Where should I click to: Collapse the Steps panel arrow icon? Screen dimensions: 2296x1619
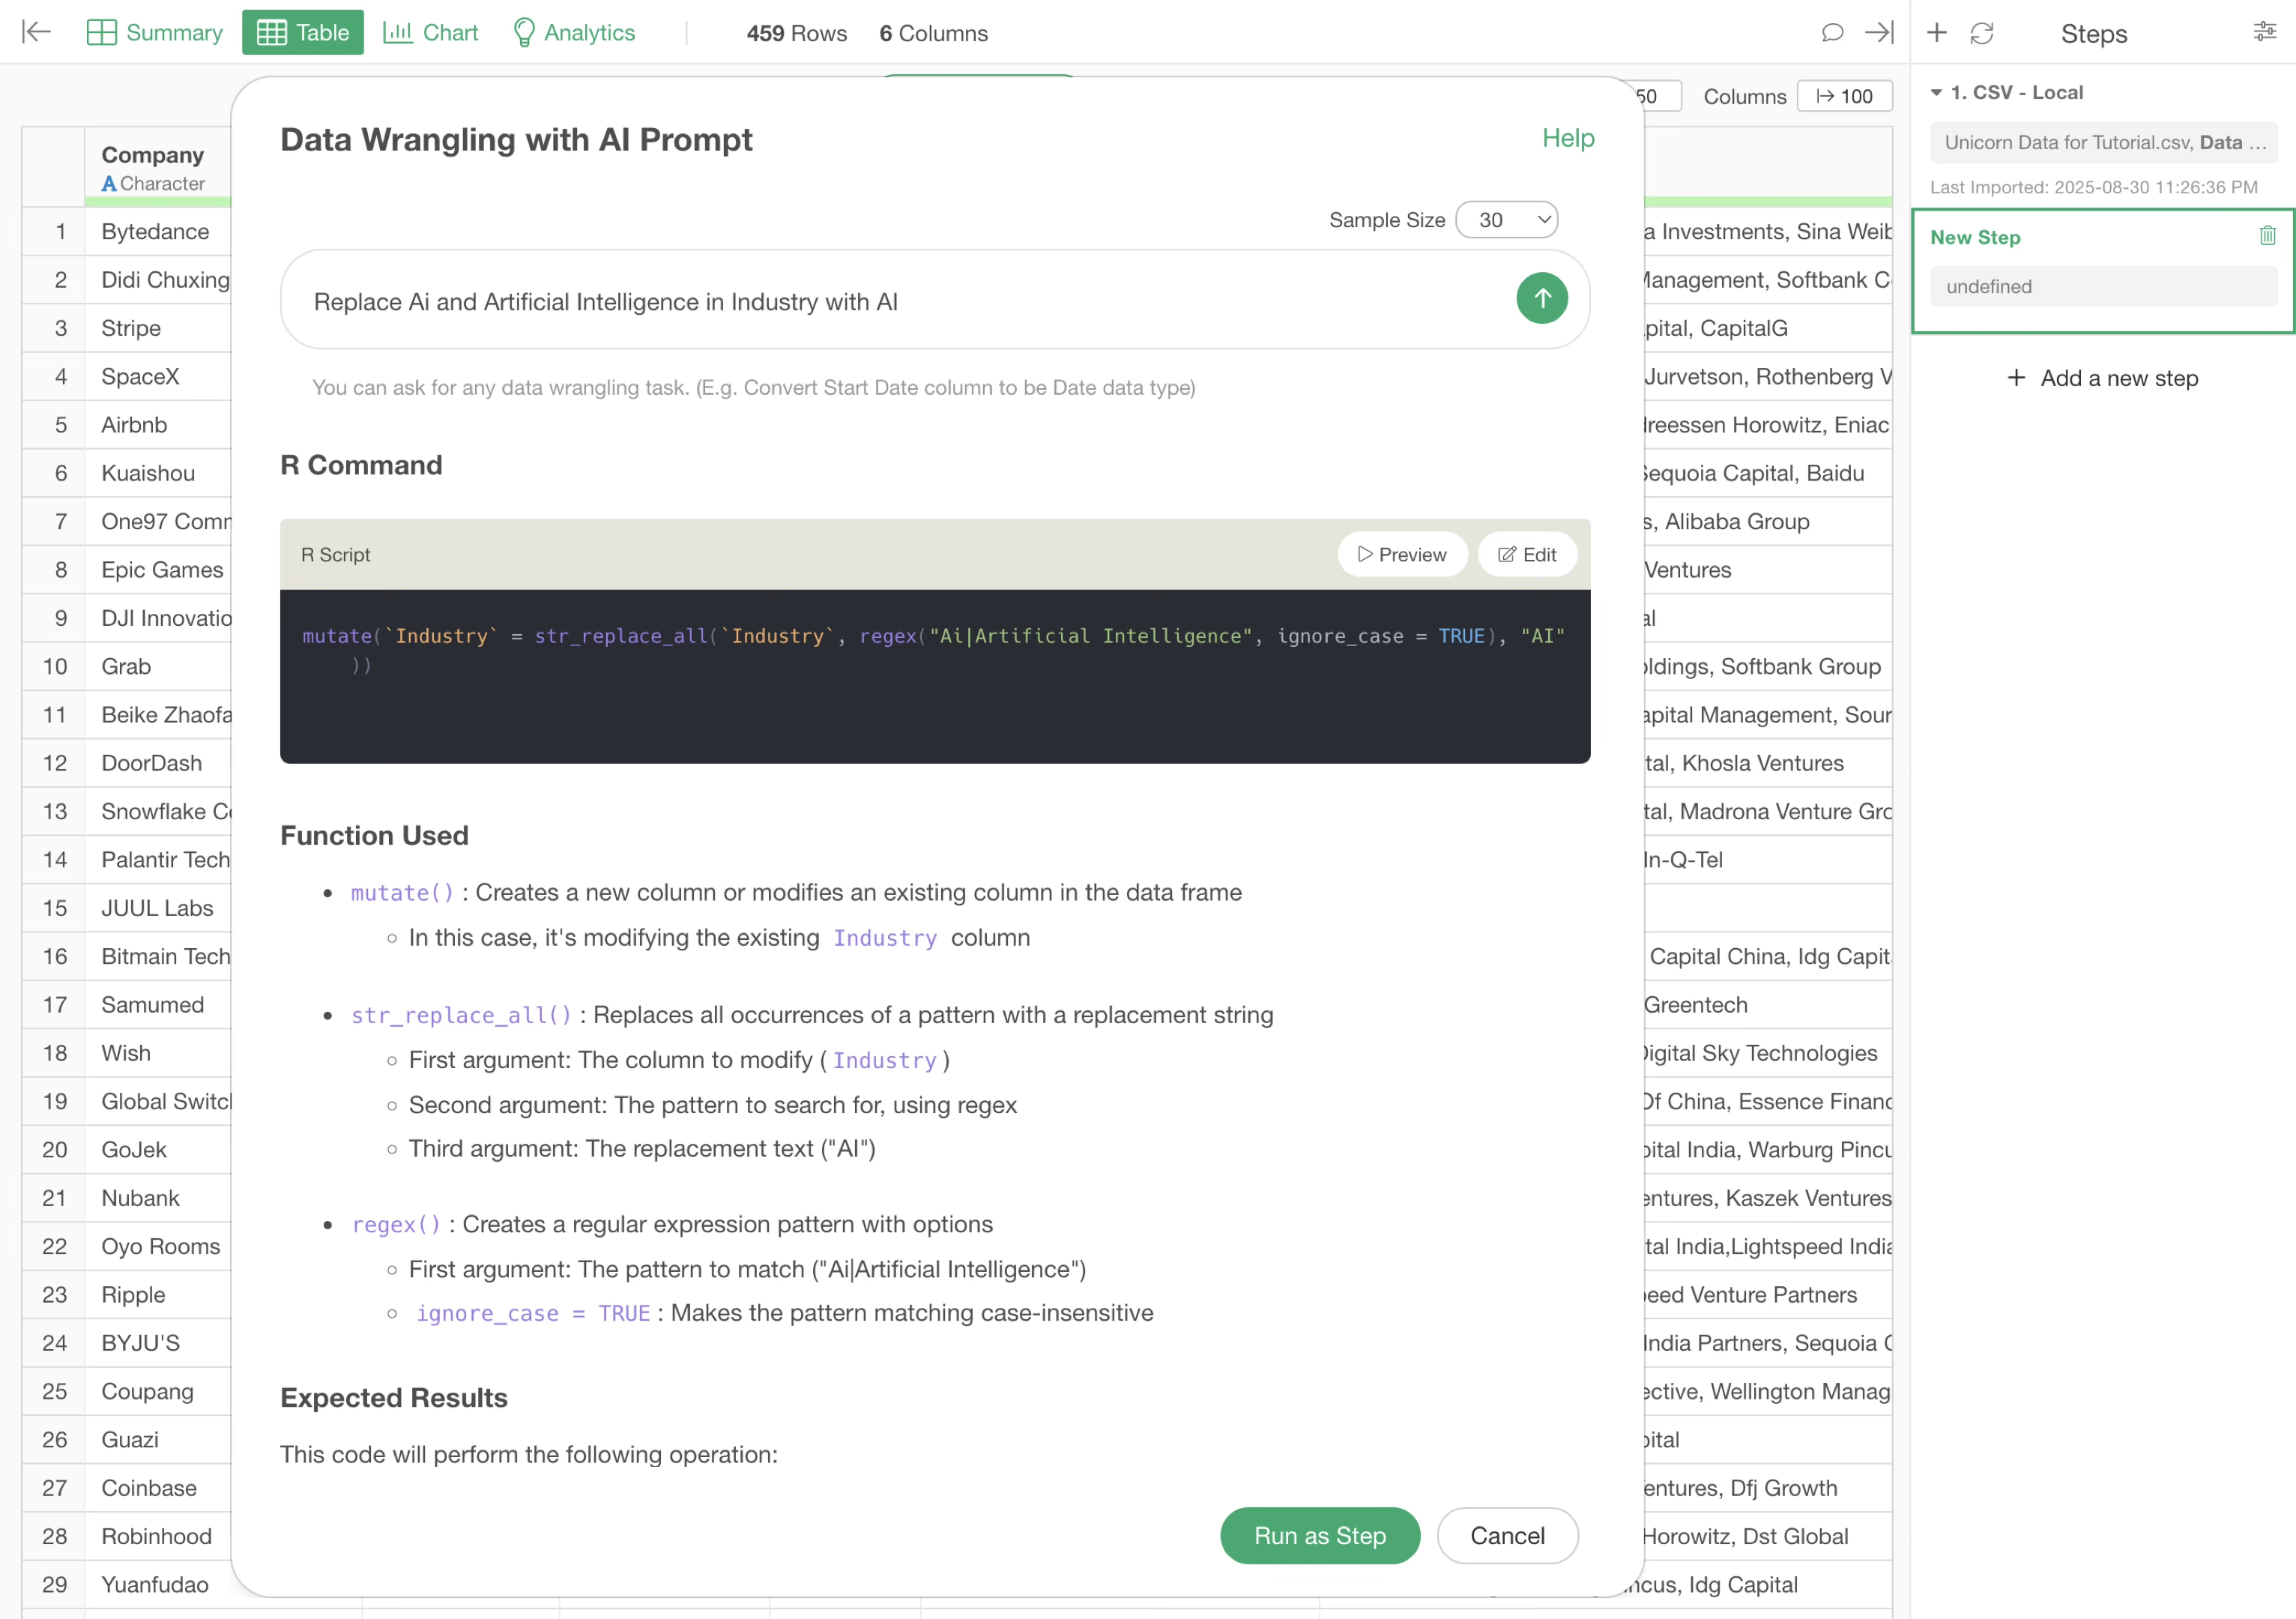tap(1879, 32)
